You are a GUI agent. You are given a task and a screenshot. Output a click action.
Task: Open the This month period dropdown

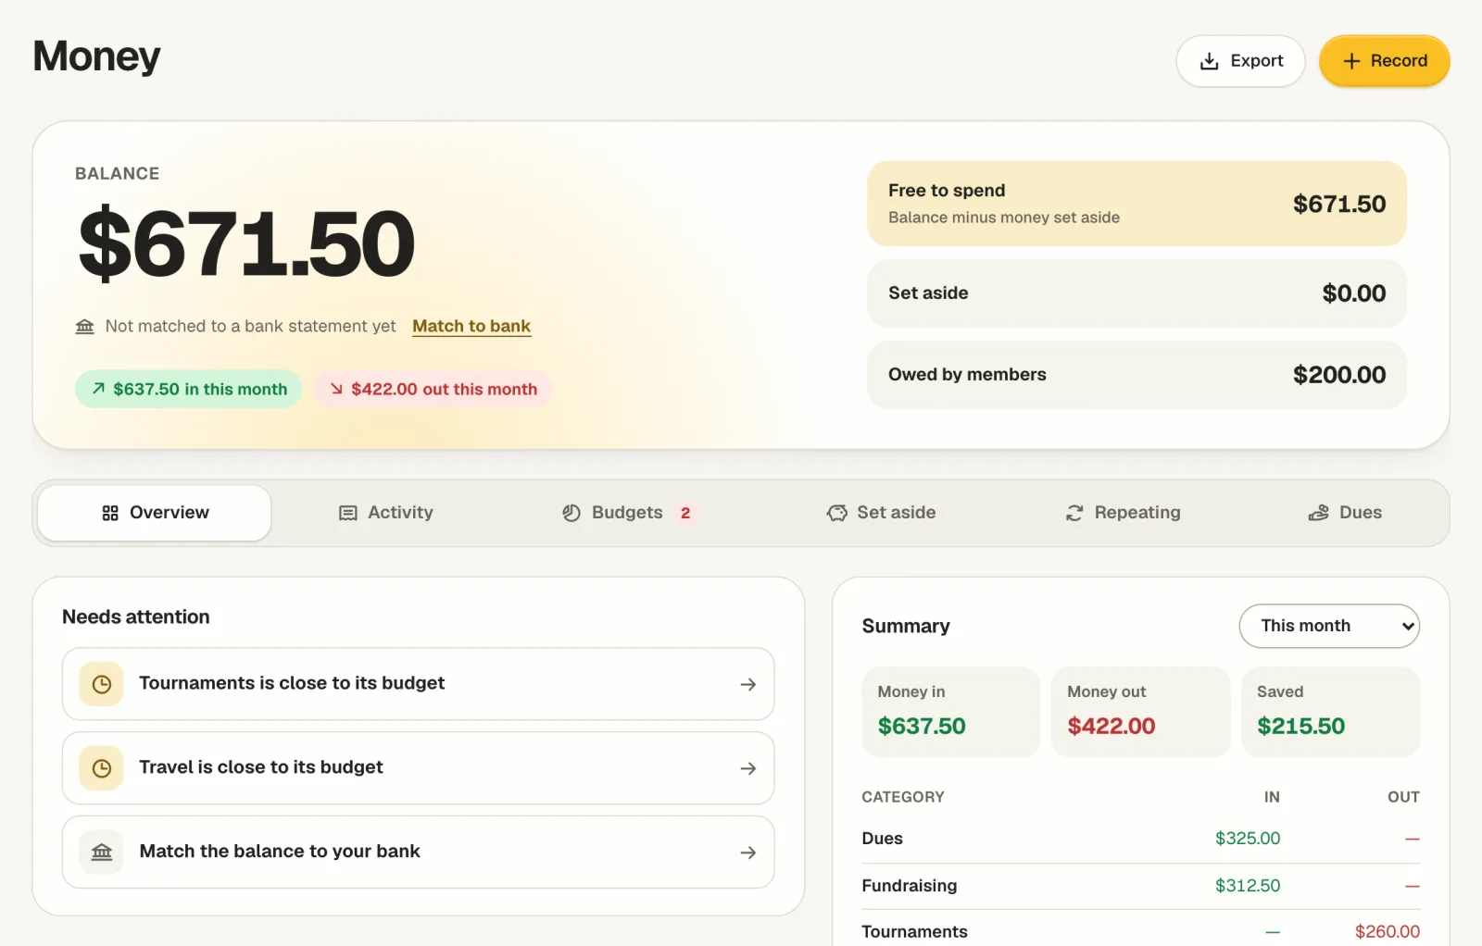1329,626
